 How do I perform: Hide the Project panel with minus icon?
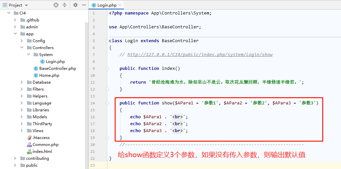click(x=84, y=5)
